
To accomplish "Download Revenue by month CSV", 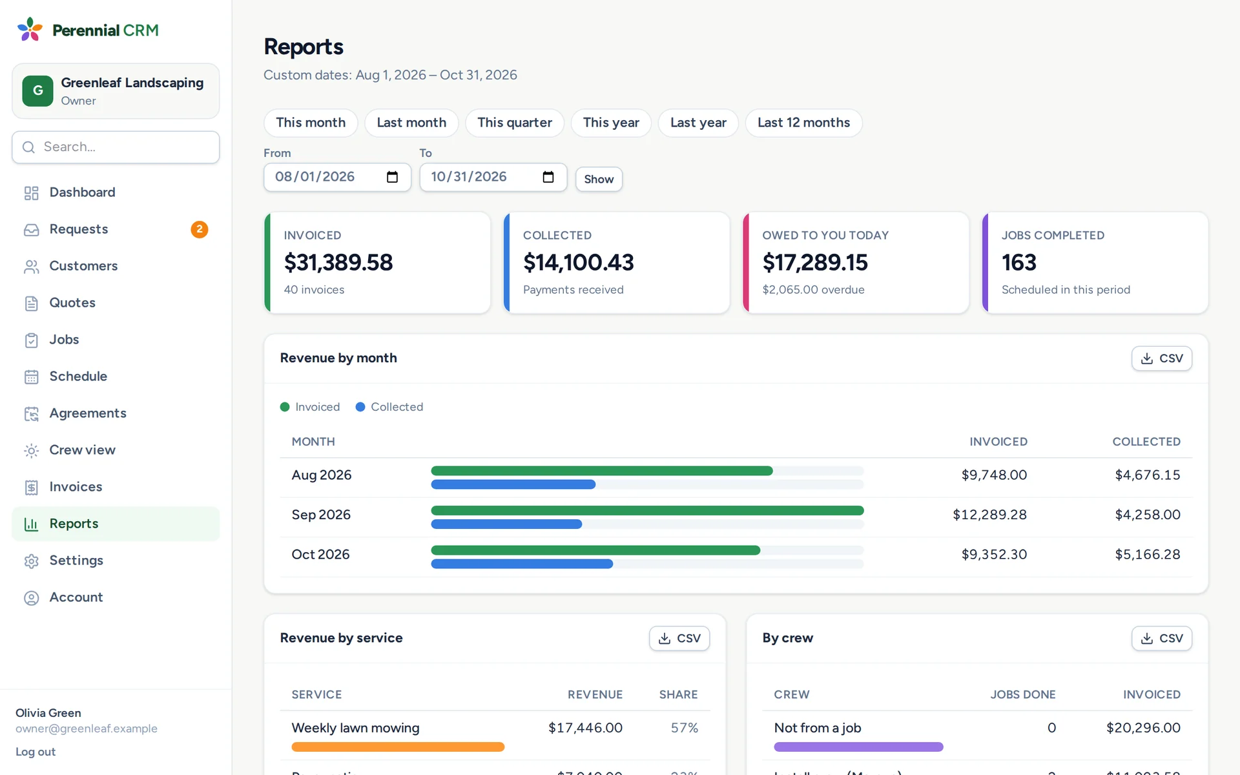I will tap(1161, 358).
